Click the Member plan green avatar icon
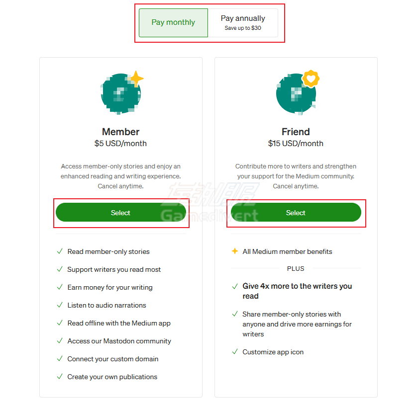The height and width of the screenshot is (404, 420). click(x=119, y=94)
